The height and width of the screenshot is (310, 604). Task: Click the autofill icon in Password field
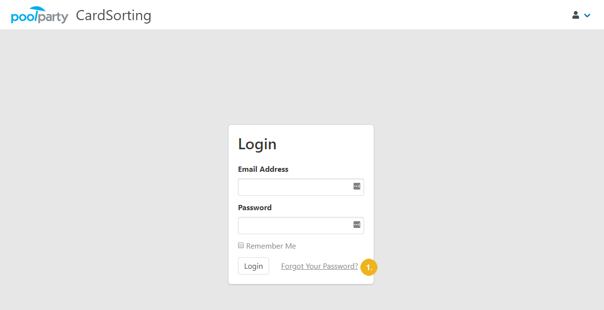pos(357,225)
